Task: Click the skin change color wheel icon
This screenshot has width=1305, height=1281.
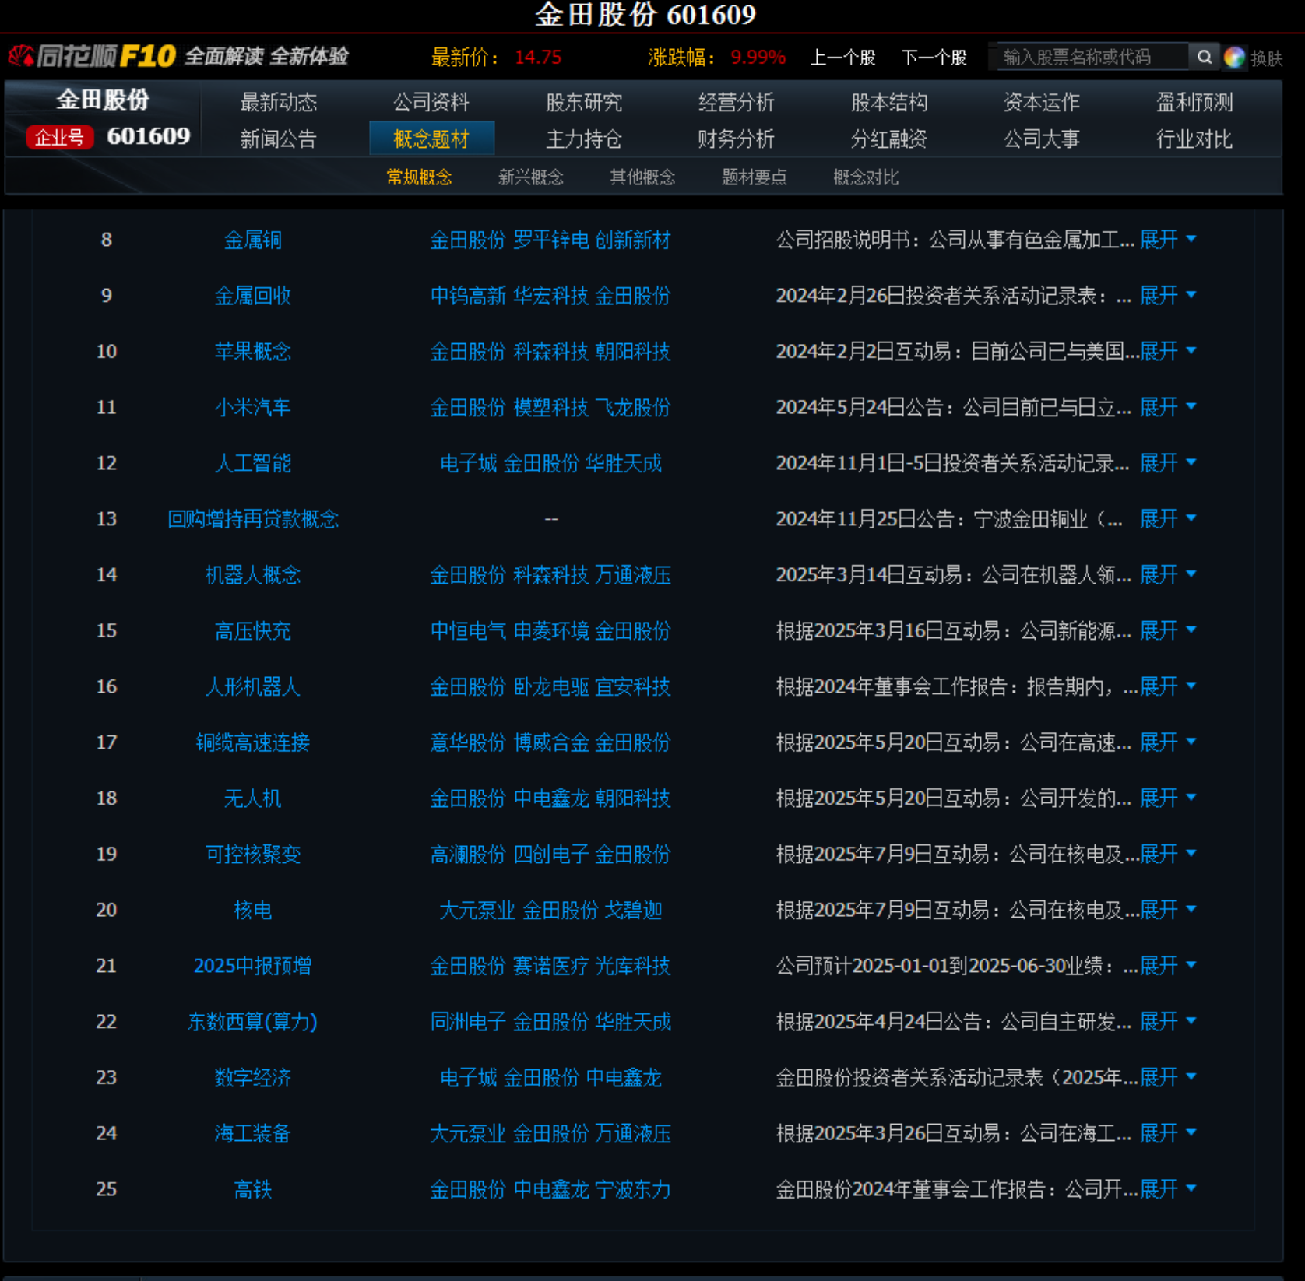Action: pos(1234,58)
